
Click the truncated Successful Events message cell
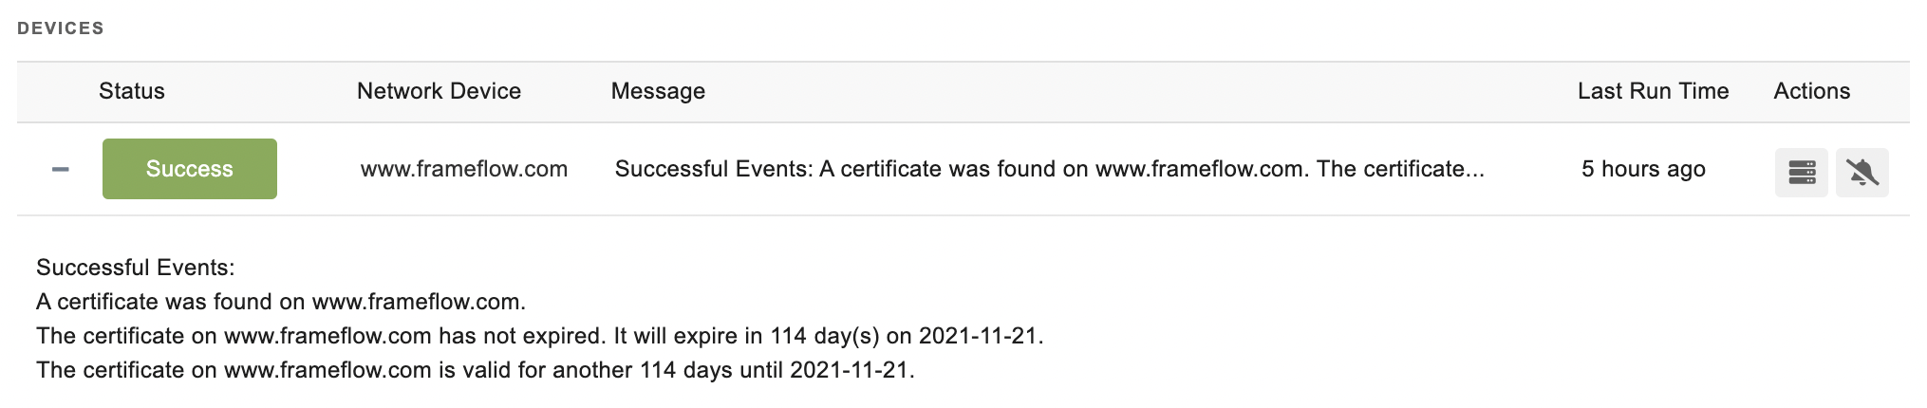coord(1050,169)
